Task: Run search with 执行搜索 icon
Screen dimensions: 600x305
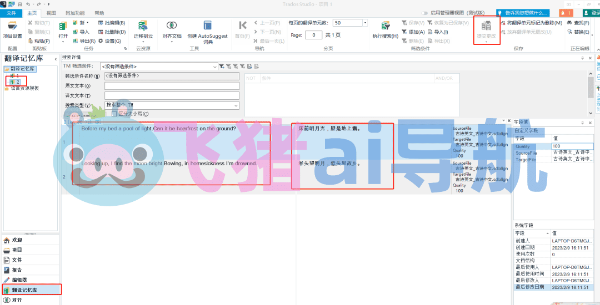Action: coord(385,26)
